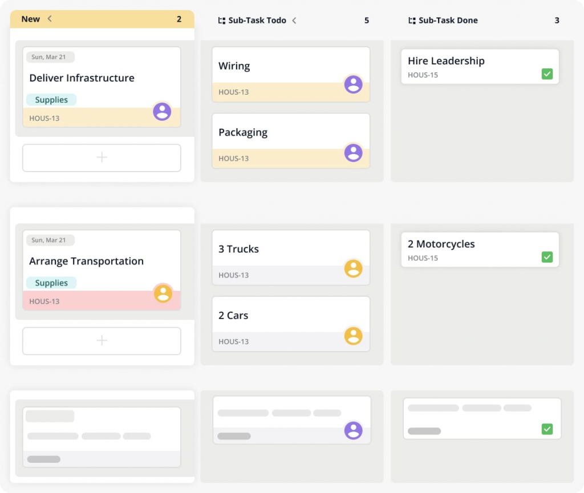Open the 2 Motorcycles card title

pos(441,244)
